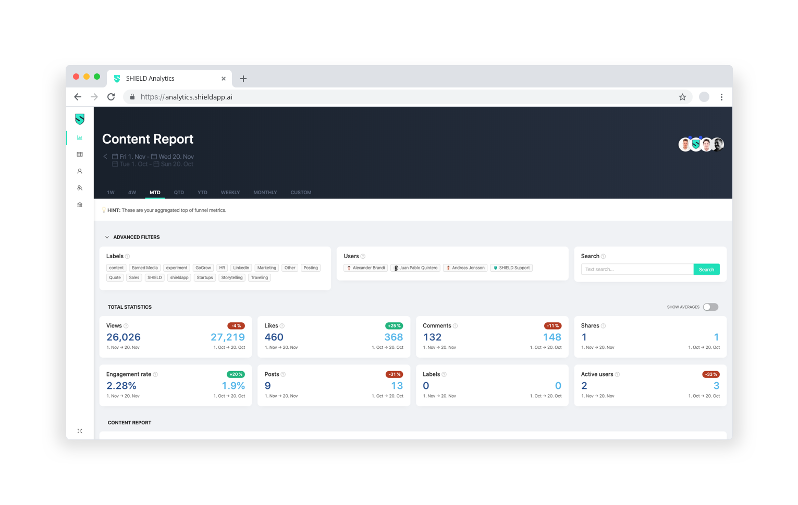Open the team users sidebar icon
Screen dimensions: 798x505
pos(80,188)
